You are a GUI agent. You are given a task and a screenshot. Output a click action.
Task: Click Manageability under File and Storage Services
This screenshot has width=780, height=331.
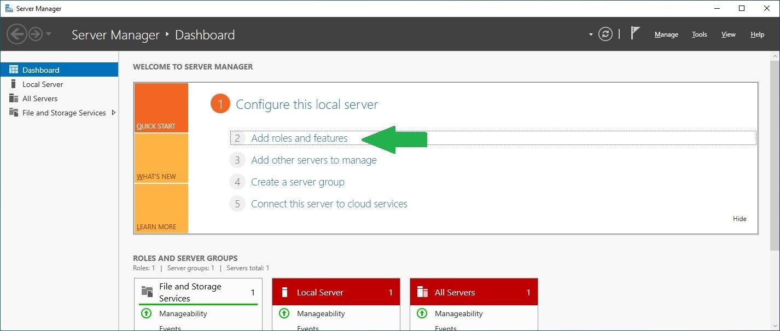click(x=183, y=314)
